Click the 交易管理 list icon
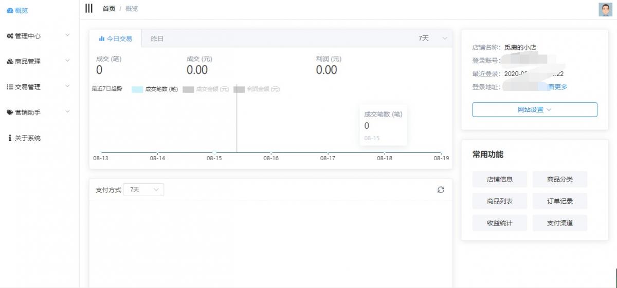This screenshot has width=617, height=288. pos(10,87)
